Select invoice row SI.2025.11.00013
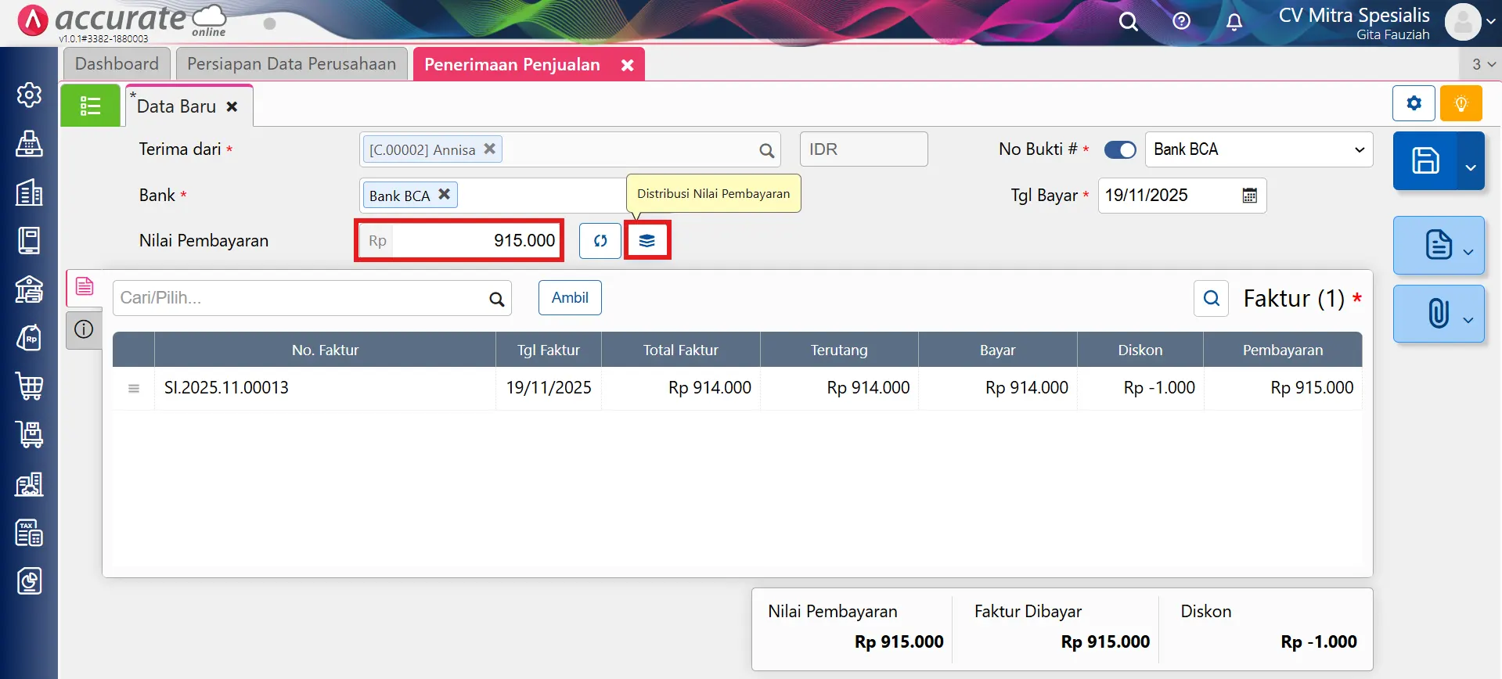 coord(226,388)
